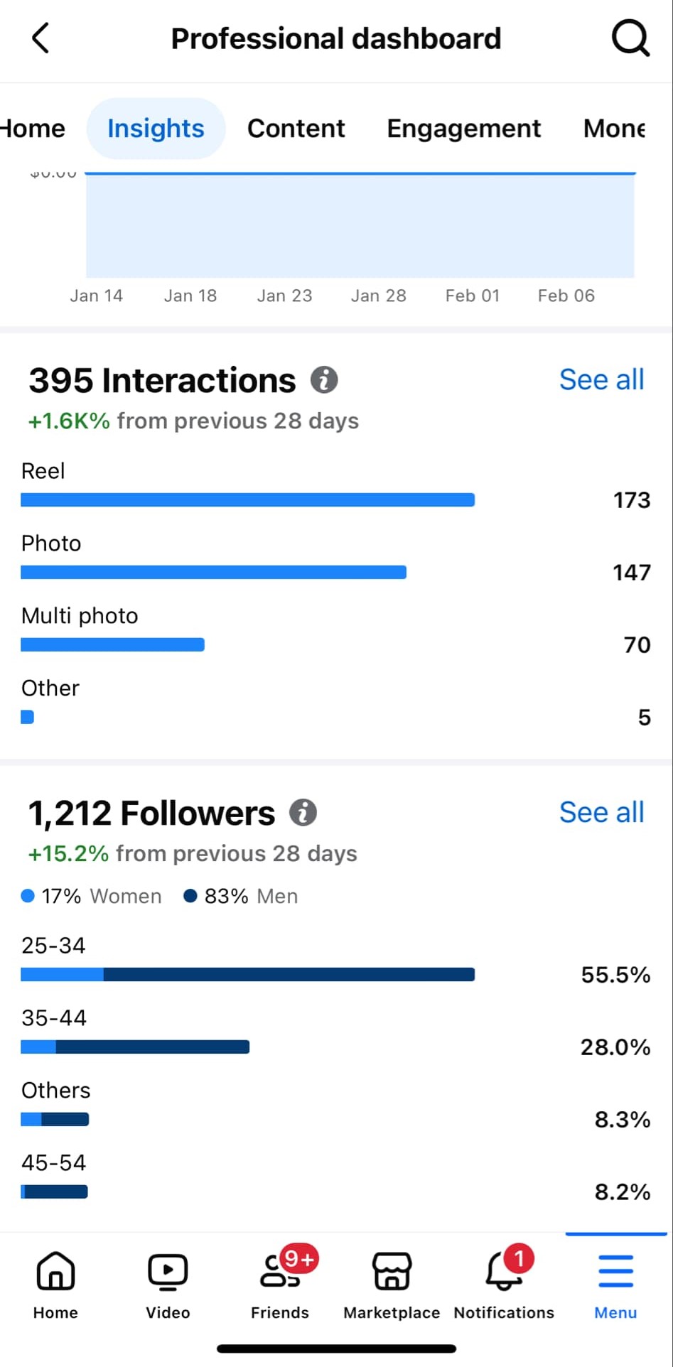Open the Menu hamburger icon

[615, 1282]
